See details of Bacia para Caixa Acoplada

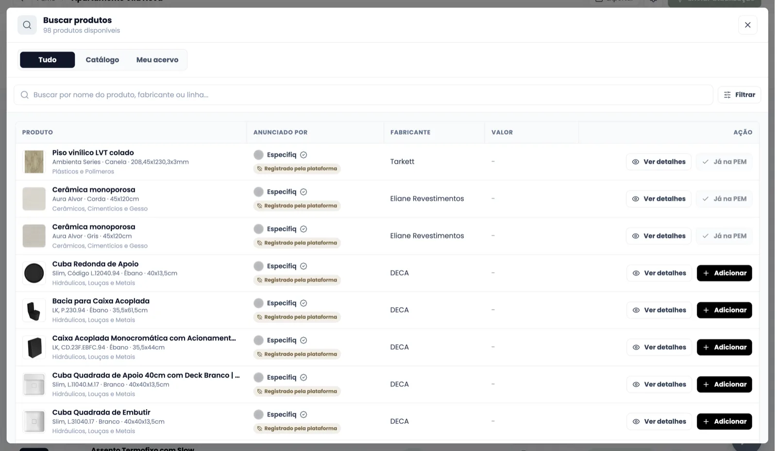point(659,310)
